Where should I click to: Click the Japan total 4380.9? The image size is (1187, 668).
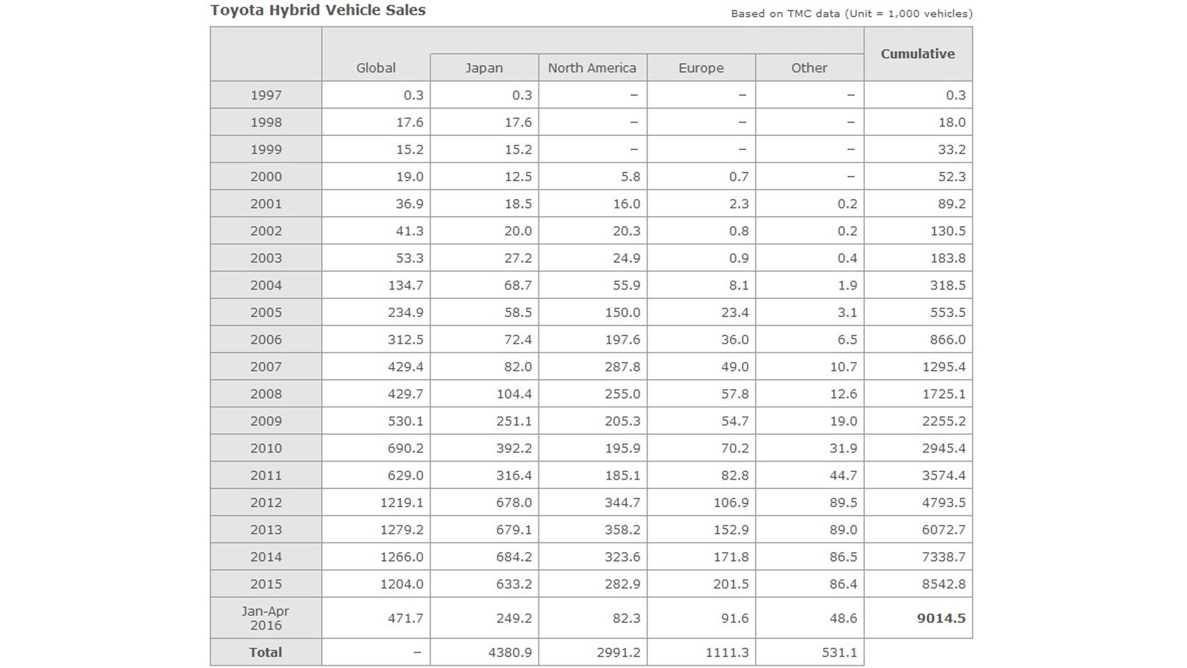coord(510,652)
